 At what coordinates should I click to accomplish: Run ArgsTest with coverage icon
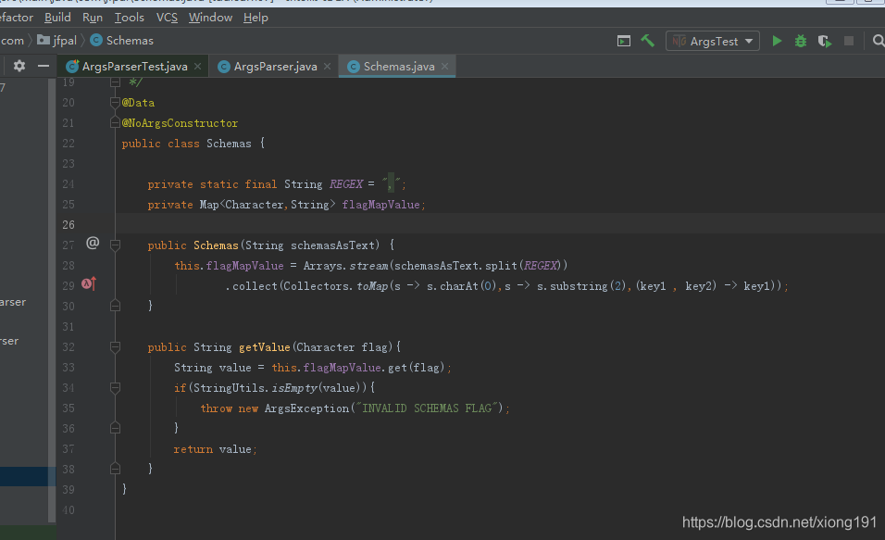pyautogui.click(x=825, y=42)
